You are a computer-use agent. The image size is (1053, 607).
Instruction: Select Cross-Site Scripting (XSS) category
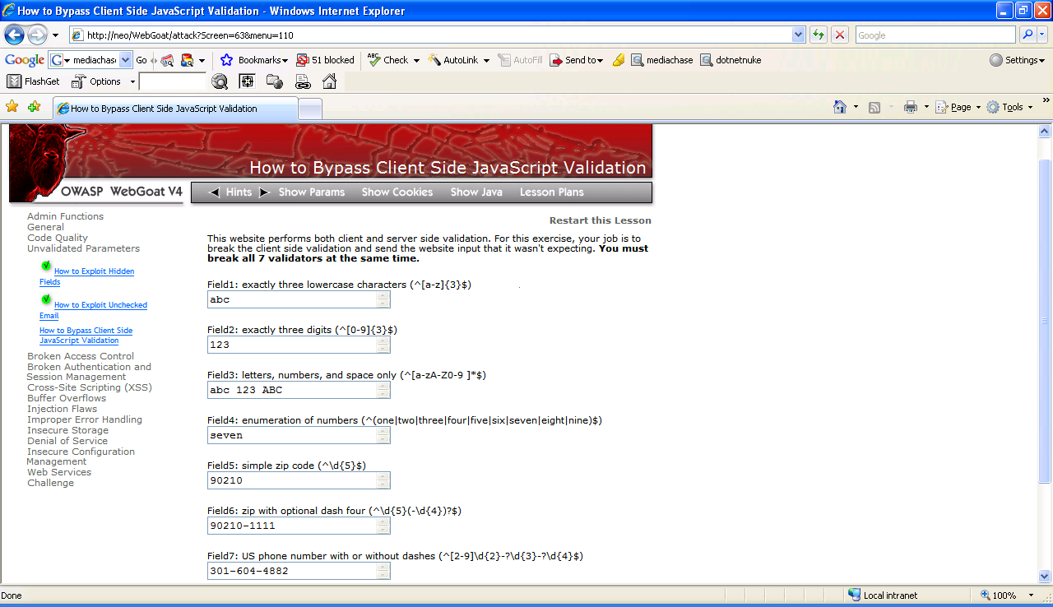[90, 387]
